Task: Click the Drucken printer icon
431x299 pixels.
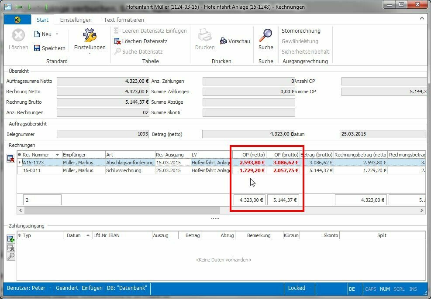Action: coord(204,35)
